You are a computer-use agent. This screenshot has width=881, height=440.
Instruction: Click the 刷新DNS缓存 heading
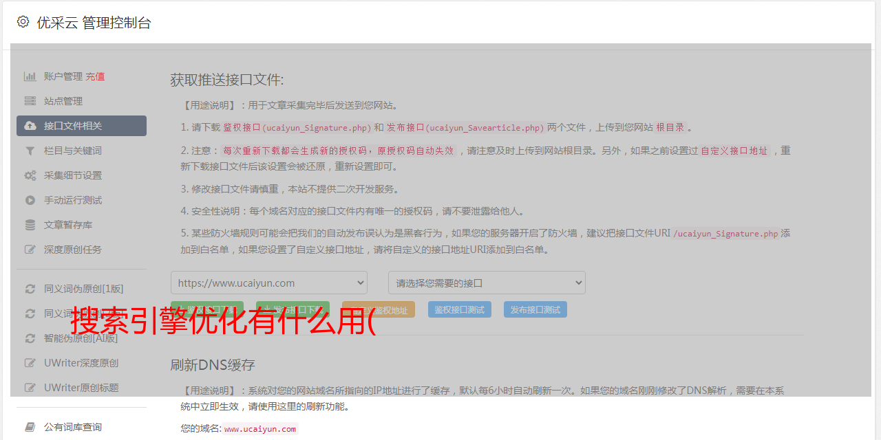pos(213,364)
